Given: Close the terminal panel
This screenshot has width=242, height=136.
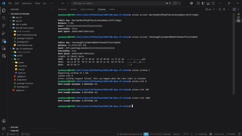Looking at the screenshot, I should pos(238,9).
